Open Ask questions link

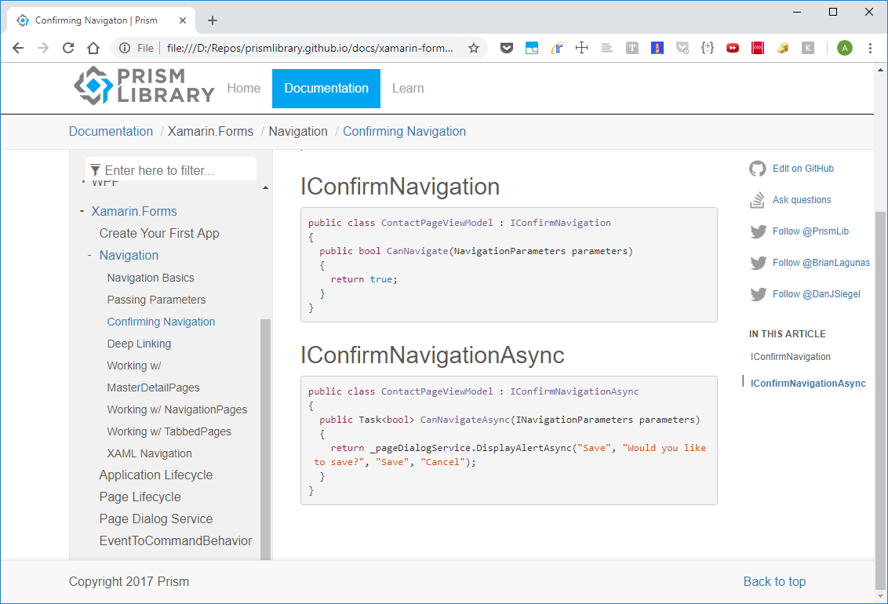click(802, 200)
